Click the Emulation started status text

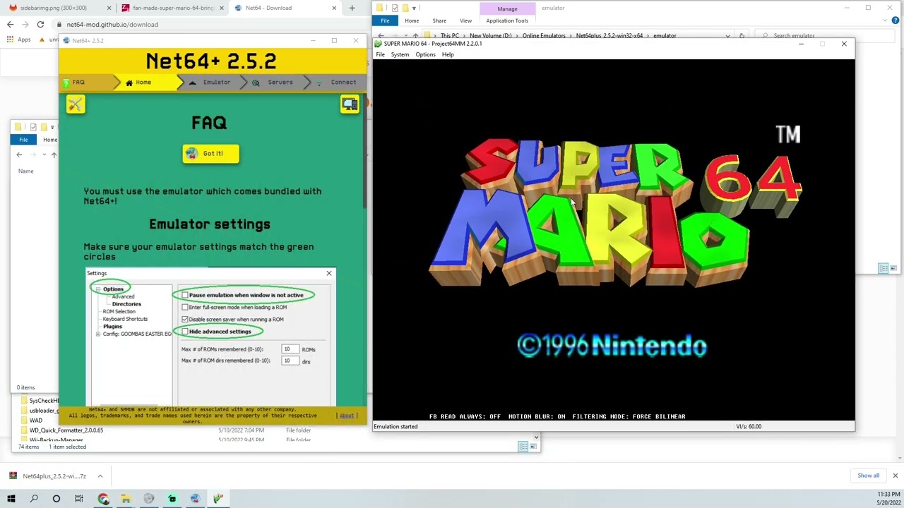(395, 426)
